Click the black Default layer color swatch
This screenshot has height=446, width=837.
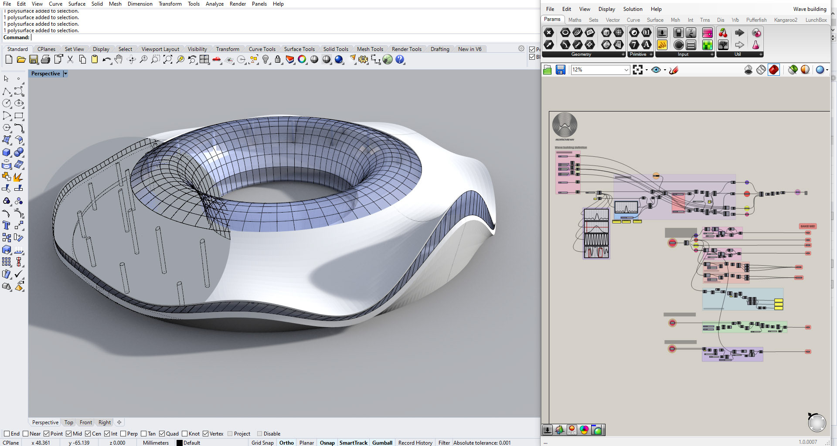click(179, 443)
